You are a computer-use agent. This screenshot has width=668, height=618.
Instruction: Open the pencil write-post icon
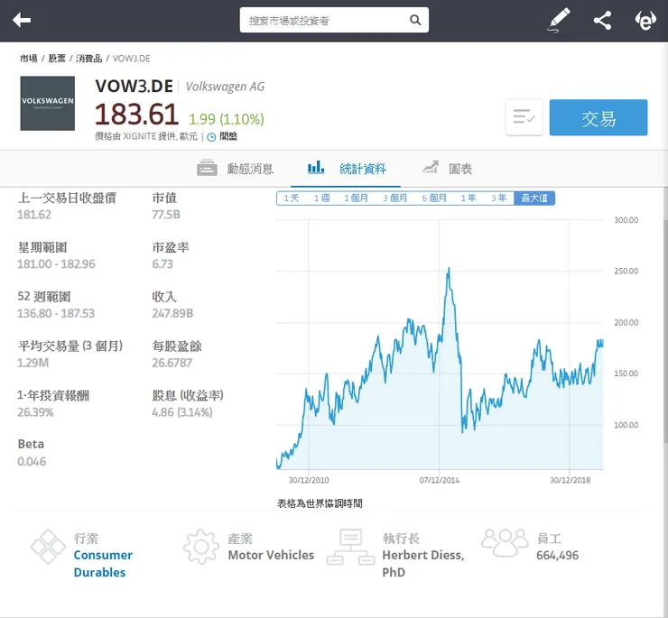(559, 20)
